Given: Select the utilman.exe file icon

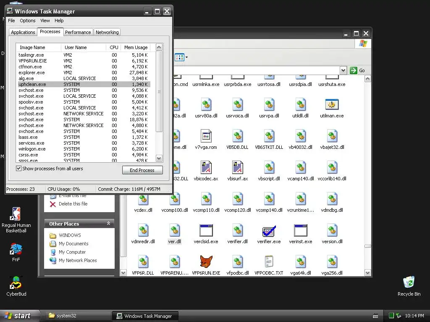Looking at the screenshot, I should (x=332, y=104).
